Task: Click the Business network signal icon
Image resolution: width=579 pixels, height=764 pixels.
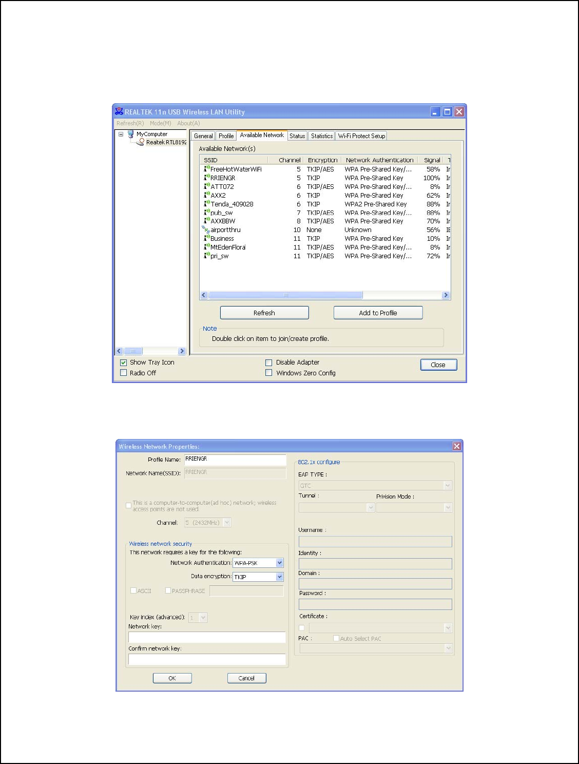Action: 207,238
